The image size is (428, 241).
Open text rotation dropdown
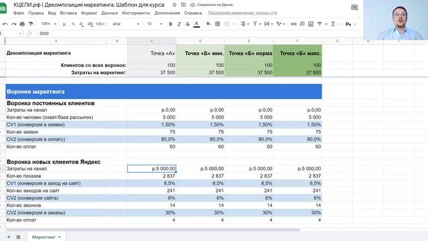coord(280,24)
